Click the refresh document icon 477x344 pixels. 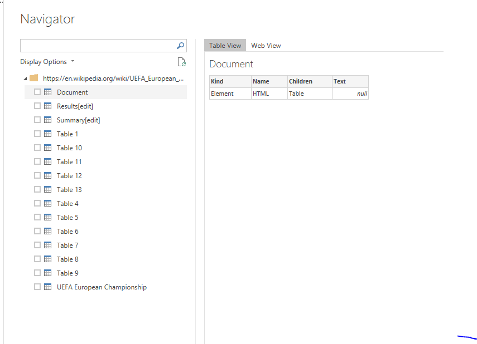pyautogui.click(x=182, y=62)
